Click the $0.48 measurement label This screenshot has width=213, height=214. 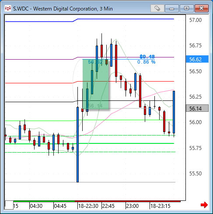point(147,57)
